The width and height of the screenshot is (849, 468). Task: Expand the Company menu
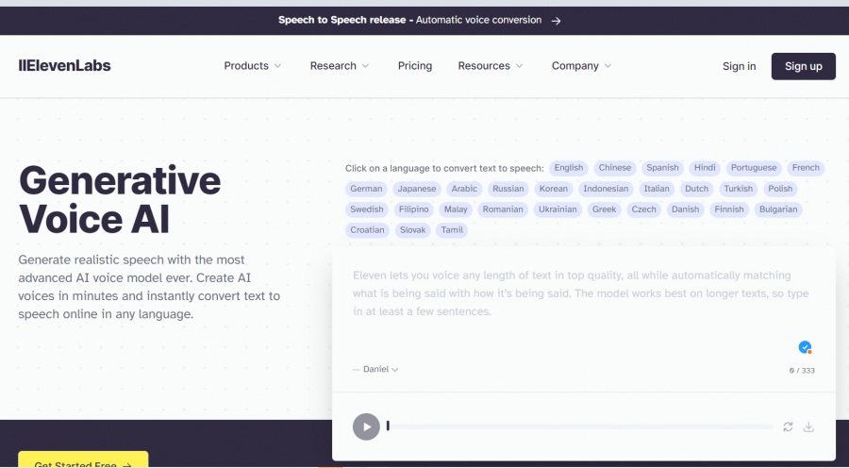coord(581,65)
